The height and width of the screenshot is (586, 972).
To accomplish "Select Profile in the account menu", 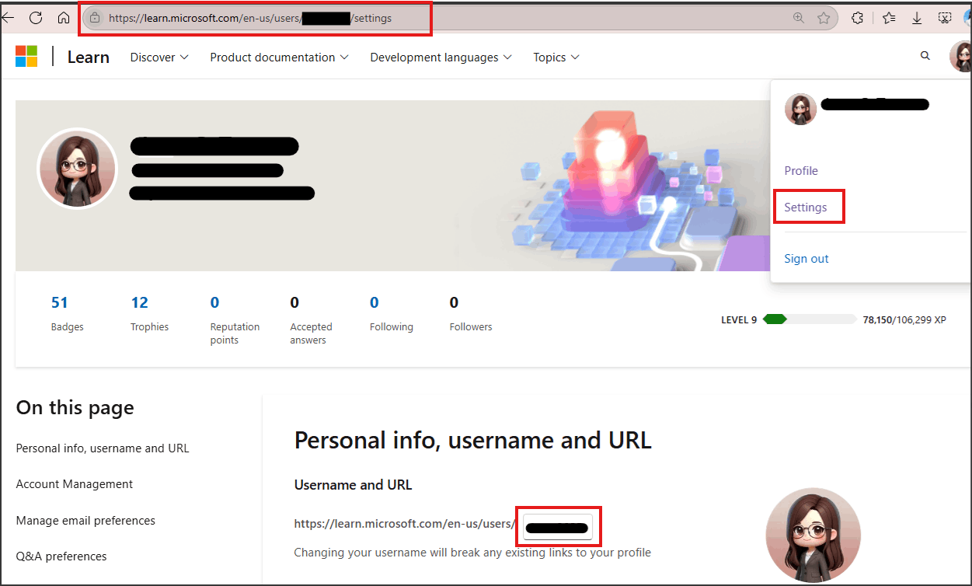I will click(801, 171).
